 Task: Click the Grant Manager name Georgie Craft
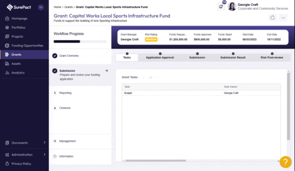(130, 39)
